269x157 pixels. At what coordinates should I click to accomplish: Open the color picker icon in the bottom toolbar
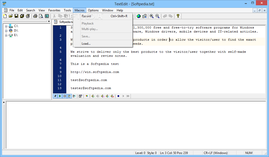coord(87,96)
